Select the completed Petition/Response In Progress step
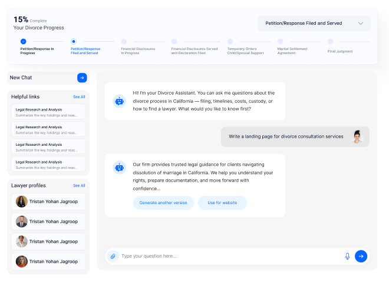 click(x=23, y=42)
